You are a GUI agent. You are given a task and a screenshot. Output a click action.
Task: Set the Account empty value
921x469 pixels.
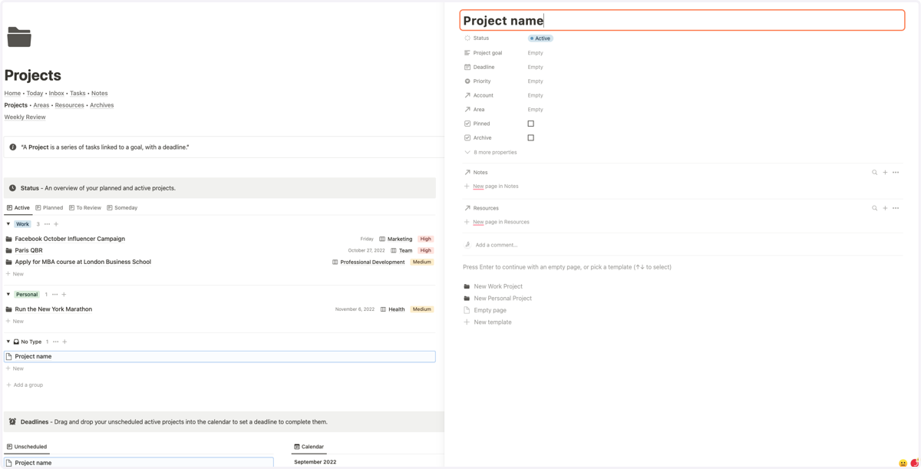point(535,95)
